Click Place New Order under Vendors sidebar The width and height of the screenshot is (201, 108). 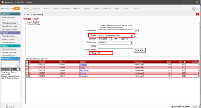click(8, 36)
